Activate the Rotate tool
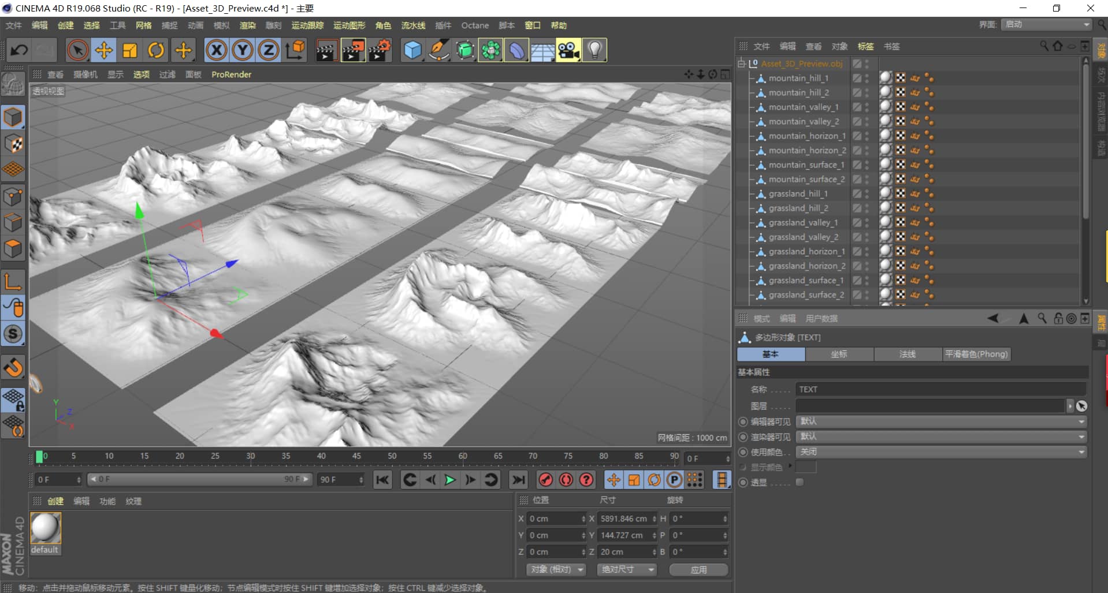Viewport: 1108px width, 593px height. pyautogui.click(x=156, y=50)
